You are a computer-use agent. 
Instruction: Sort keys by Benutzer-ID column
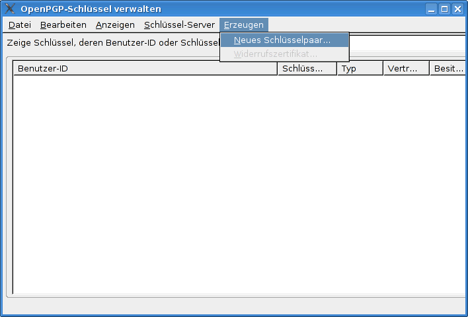(x=145, y=69)
